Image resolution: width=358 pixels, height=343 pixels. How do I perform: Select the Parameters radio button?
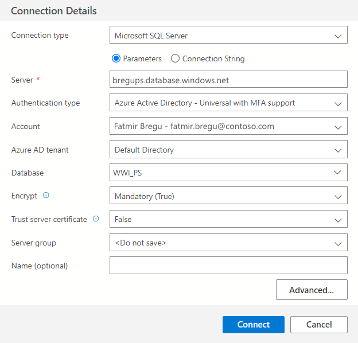pos(116,59)
